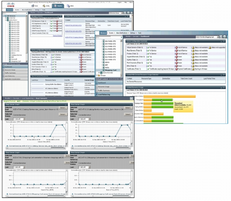
Task: Click filter go icon in Shopping-Cart window tree
Action: coord(121,38)
